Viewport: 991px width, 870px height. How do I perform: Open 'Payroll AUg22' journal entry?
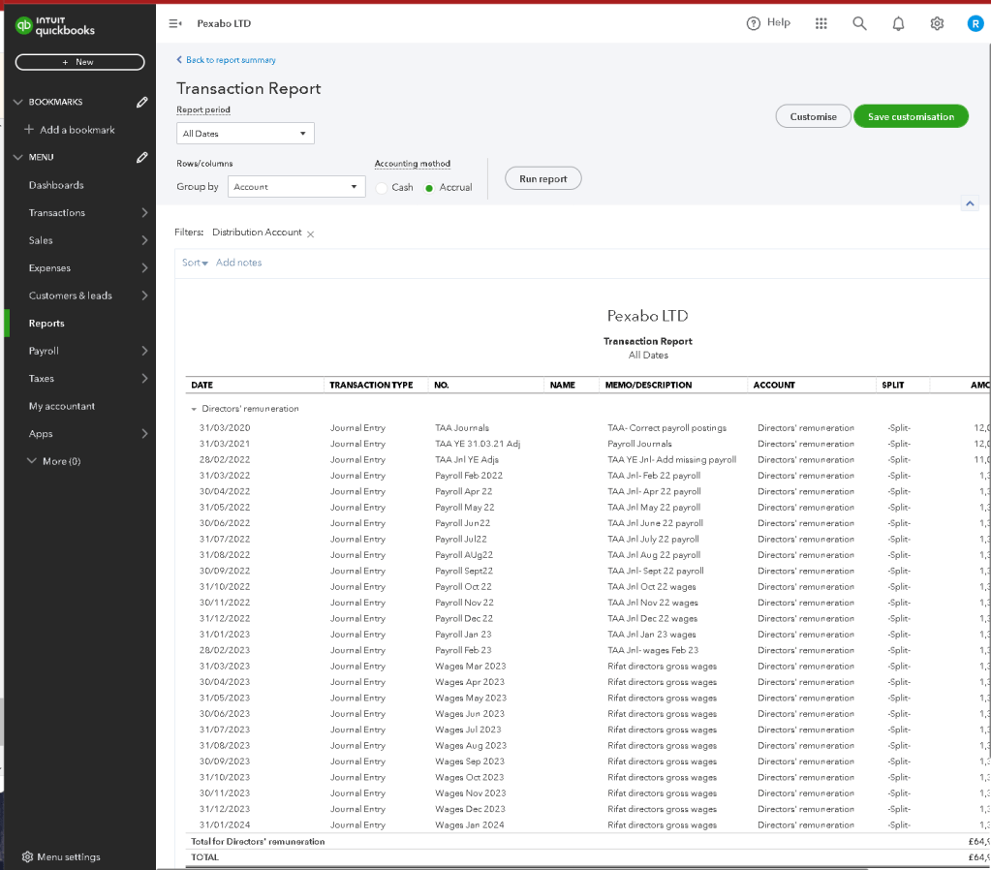[x=464, y=555]
